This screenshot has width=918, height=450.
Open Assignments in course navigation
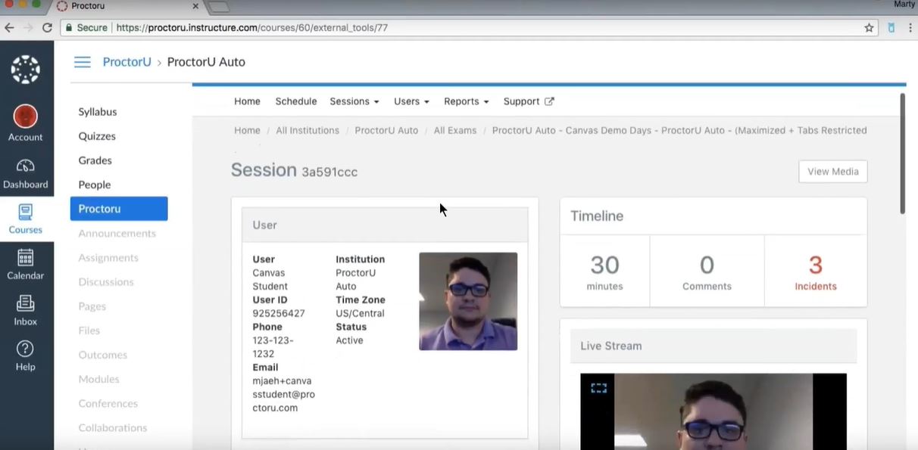click(108, 258)
